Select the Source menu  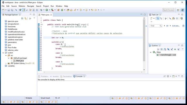coord(14,6)
